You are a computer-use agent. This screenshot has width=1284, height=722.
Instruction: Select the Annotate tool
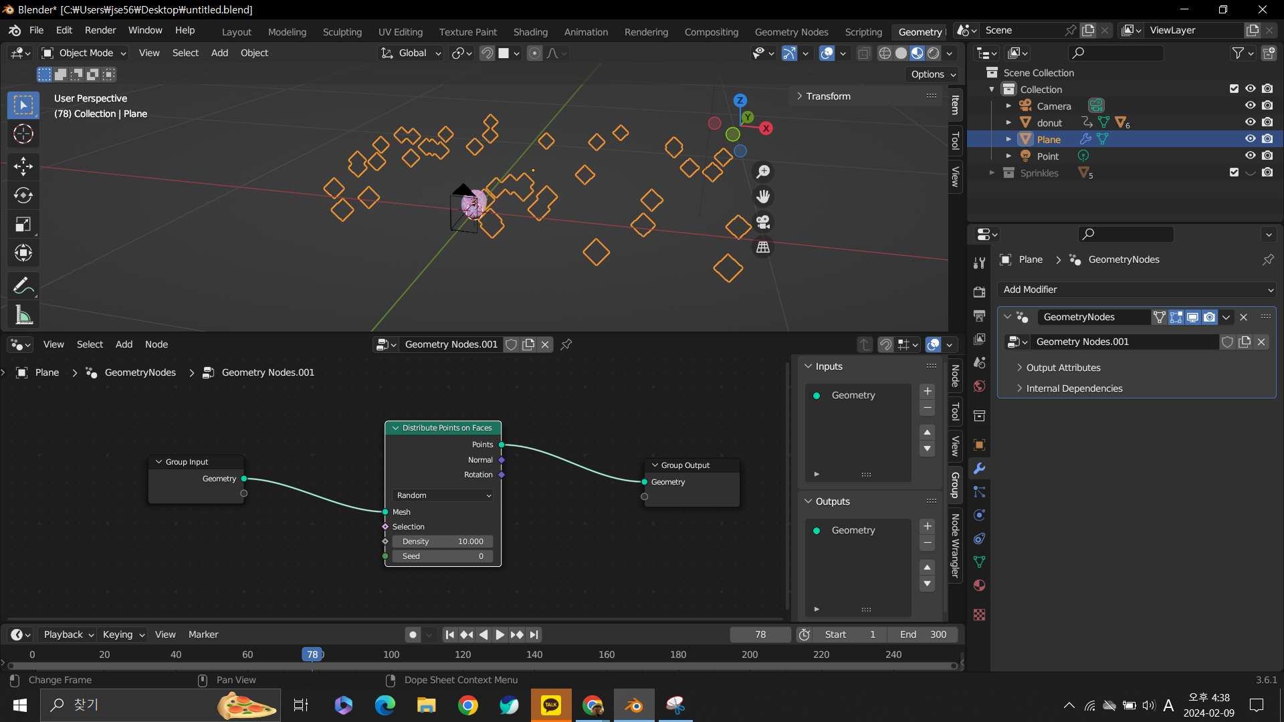(23, 286)
